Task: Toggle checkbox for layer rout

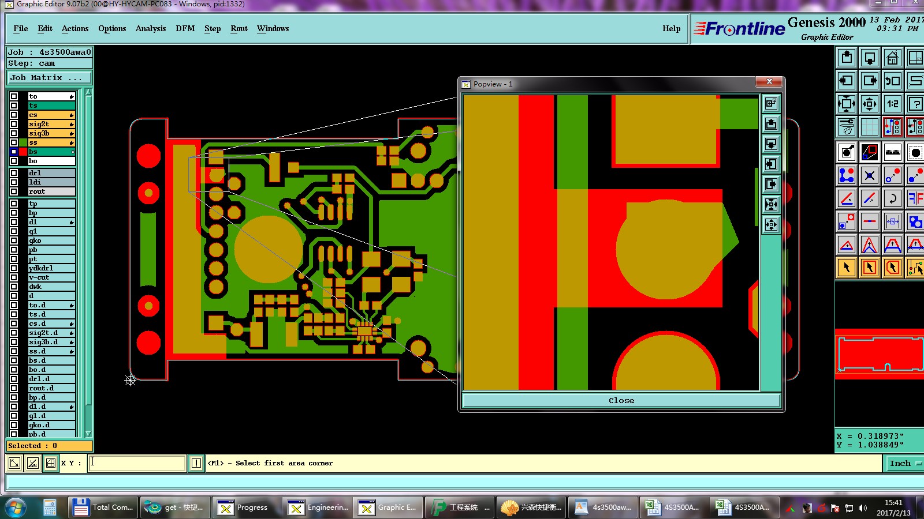Action: point(14,191)
